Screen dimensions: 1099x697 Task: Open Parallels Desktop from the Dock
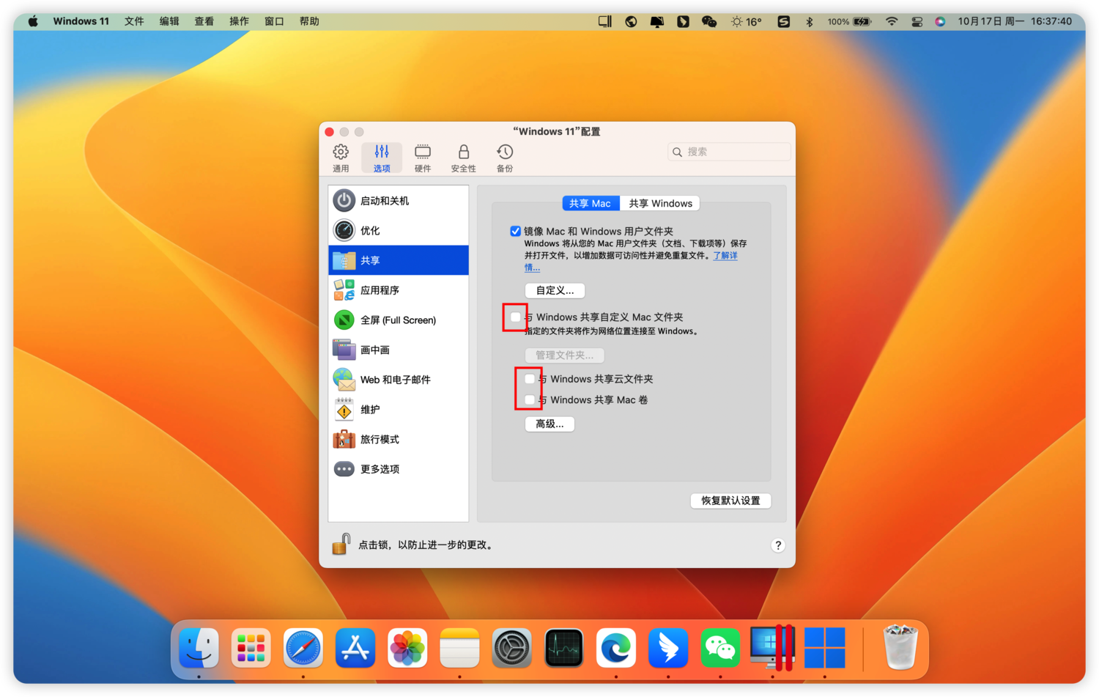tap(772, 648)
